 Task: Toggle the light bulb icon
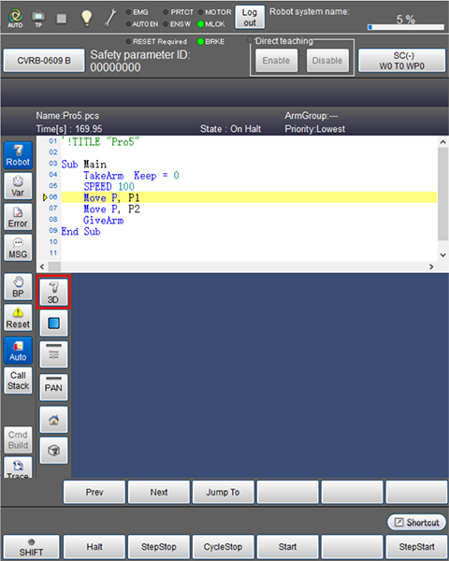click(86, 18)
